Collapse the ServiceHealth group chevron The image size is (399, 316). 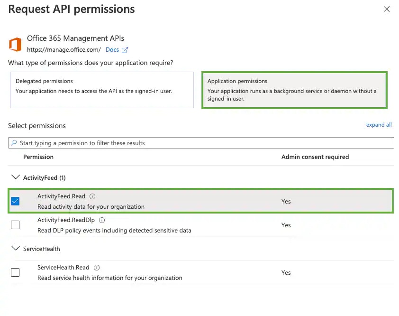pyautogui.click(x=16, y=248)
